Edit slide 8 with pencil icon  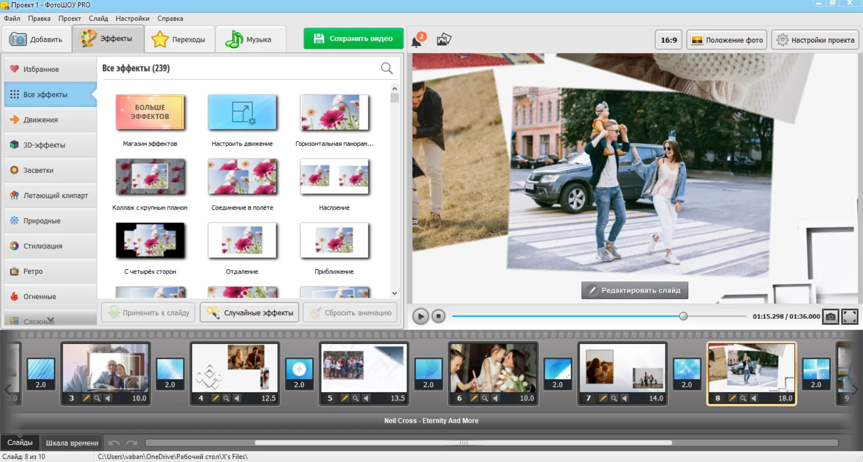pos(732,398)
